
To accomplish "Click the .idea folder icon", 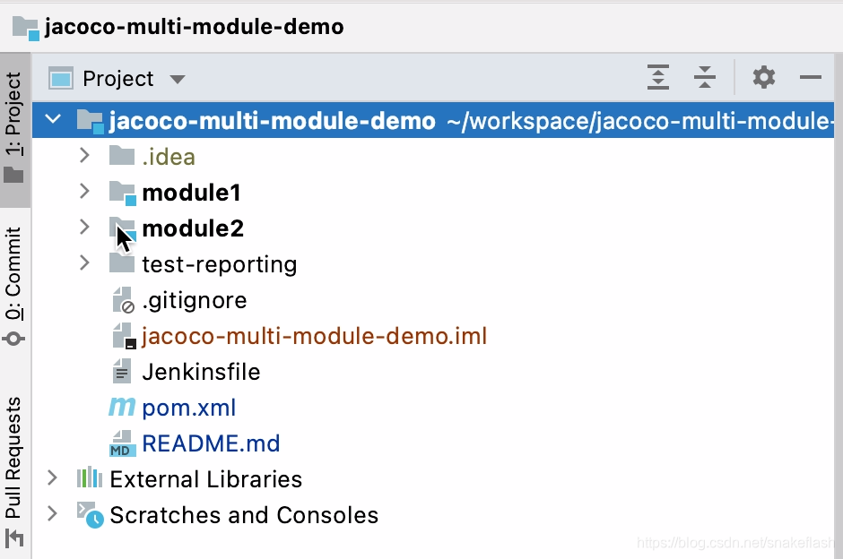I will [122, 156].
